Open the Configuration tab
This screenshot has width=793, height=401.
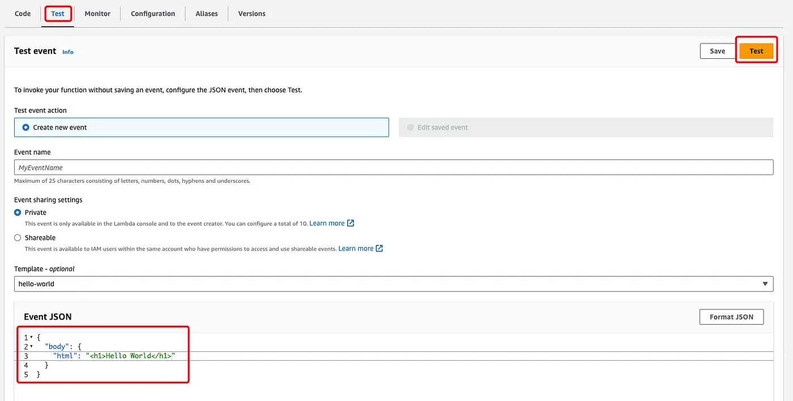coord(153,14)
